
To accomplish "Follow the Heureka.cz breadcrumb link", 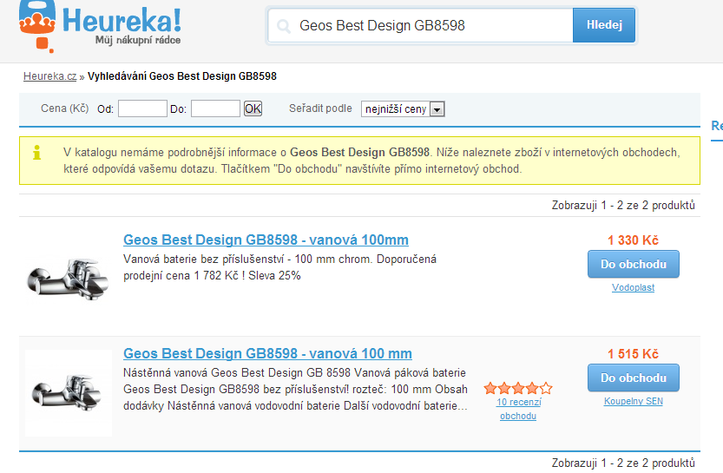I will (x=49, y=76).
